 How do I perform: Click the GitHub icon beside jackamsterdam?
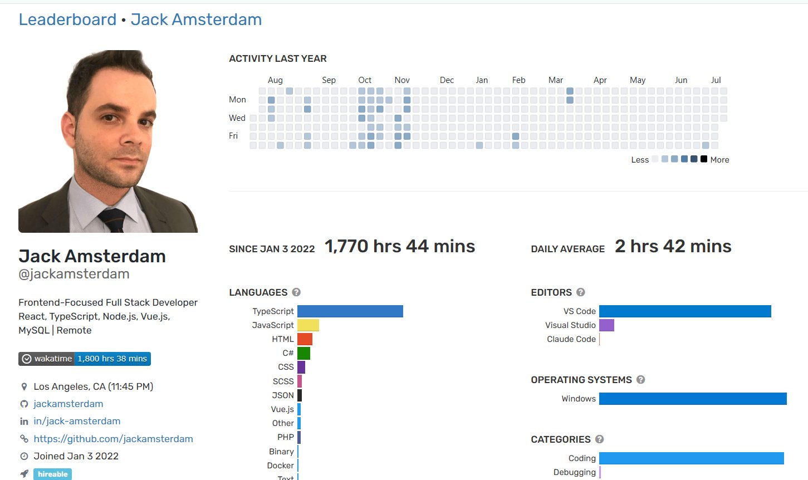coord(24,404)
